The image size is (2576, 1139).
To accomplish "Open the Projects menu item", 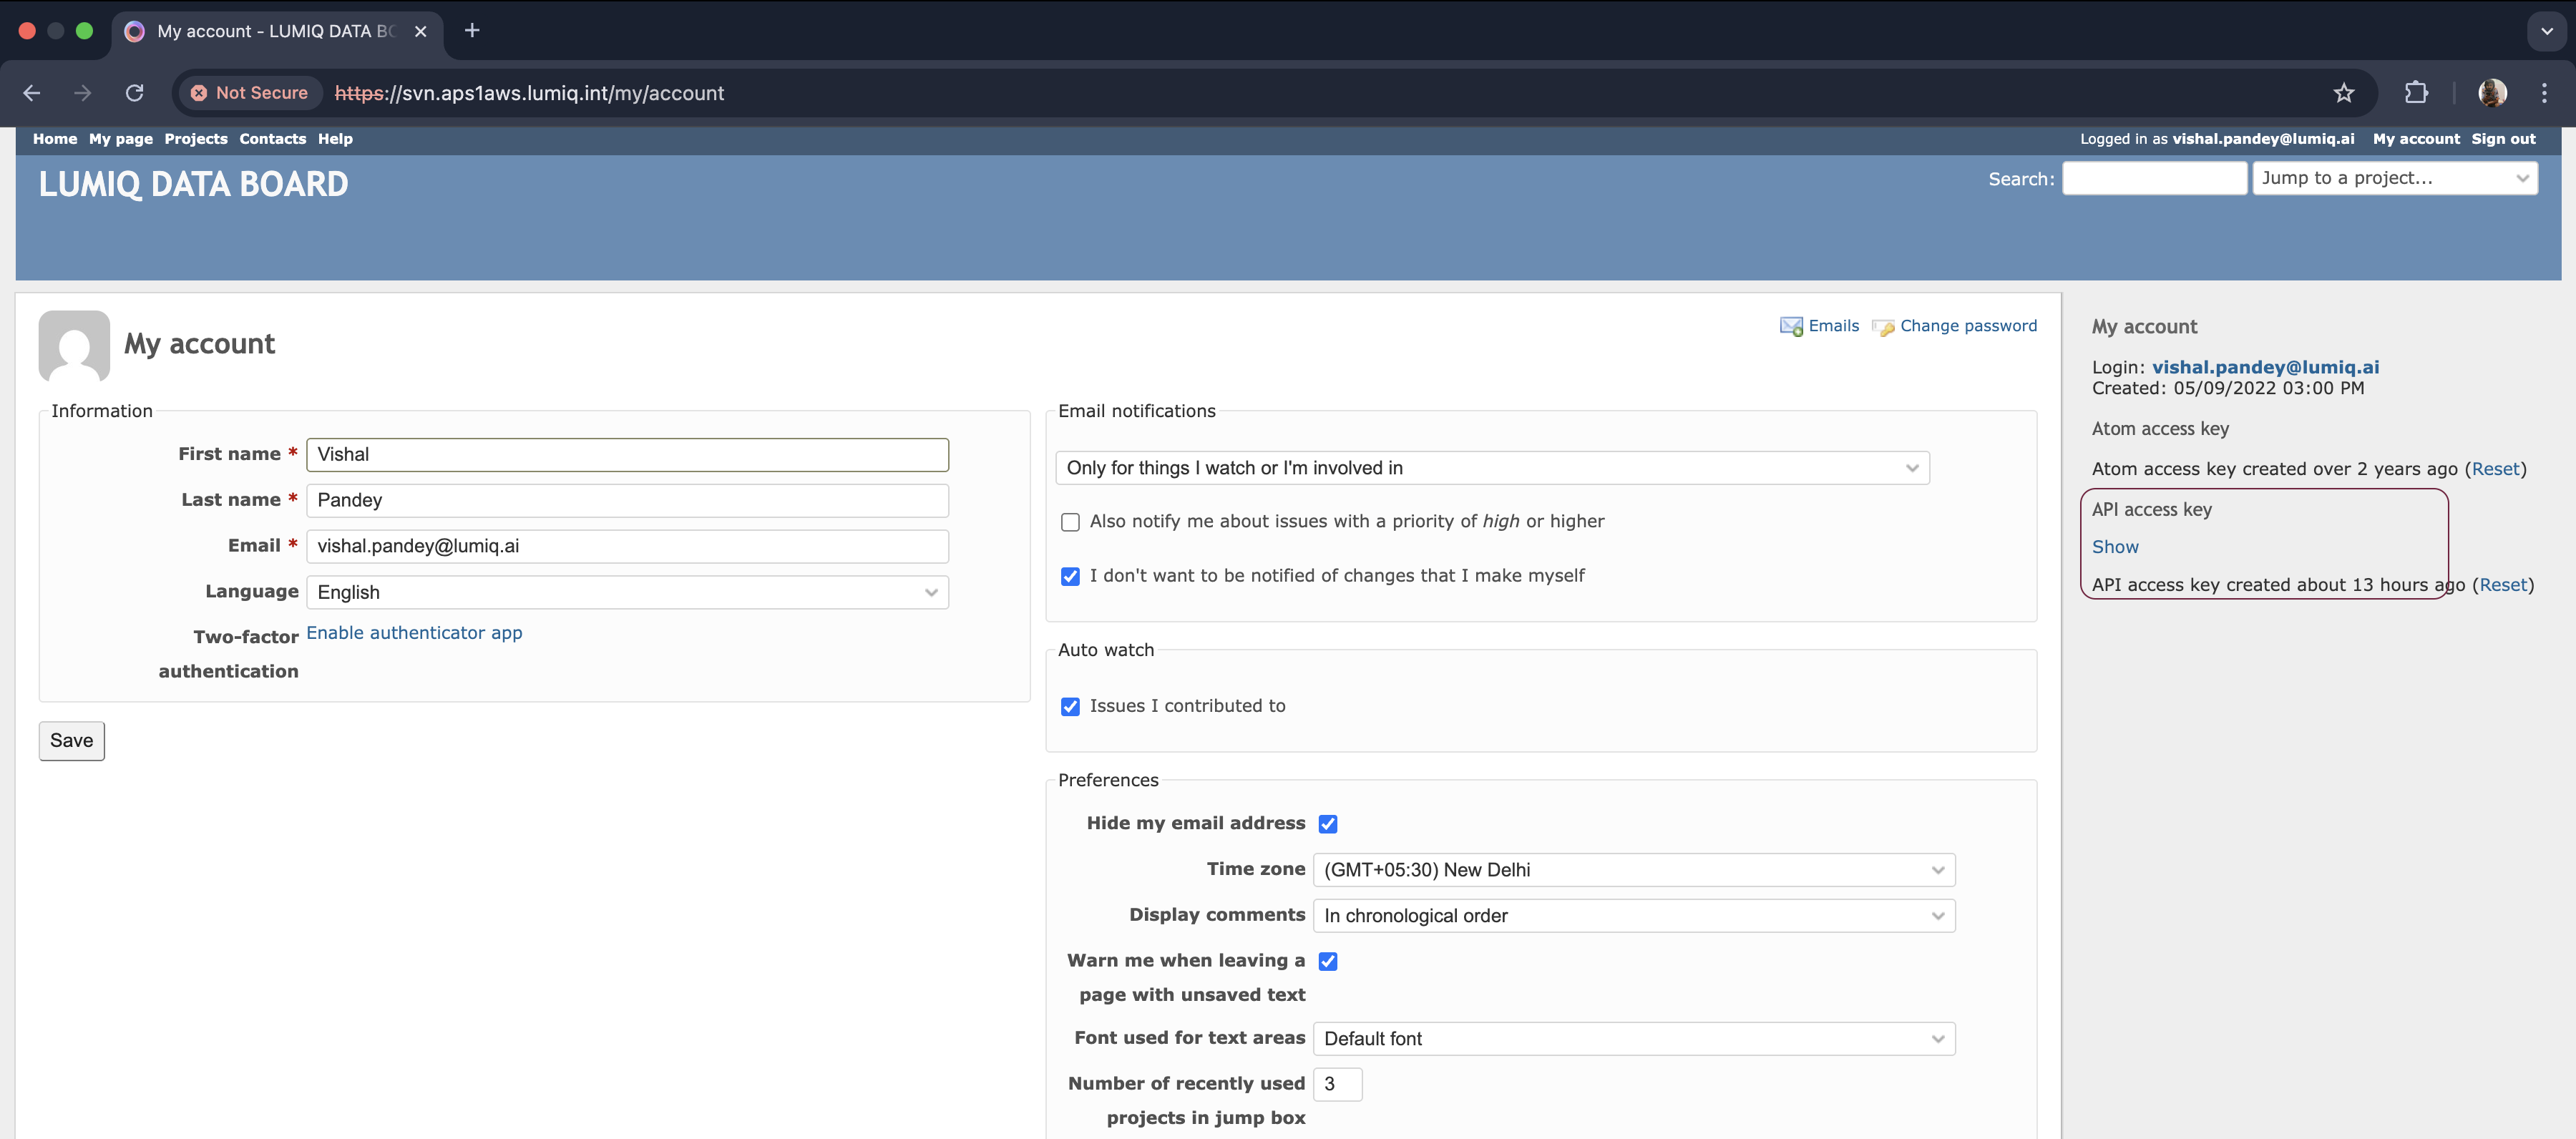I will pos(196,139).
